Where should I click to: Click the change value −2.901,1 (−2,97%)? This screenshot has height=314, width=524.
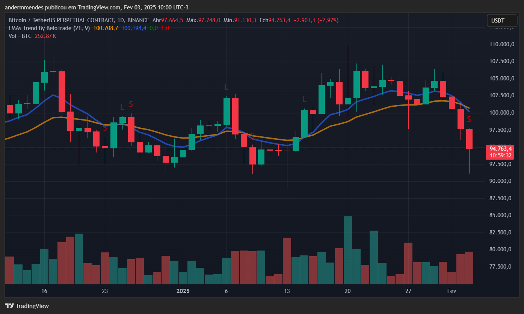click(316, 20)
